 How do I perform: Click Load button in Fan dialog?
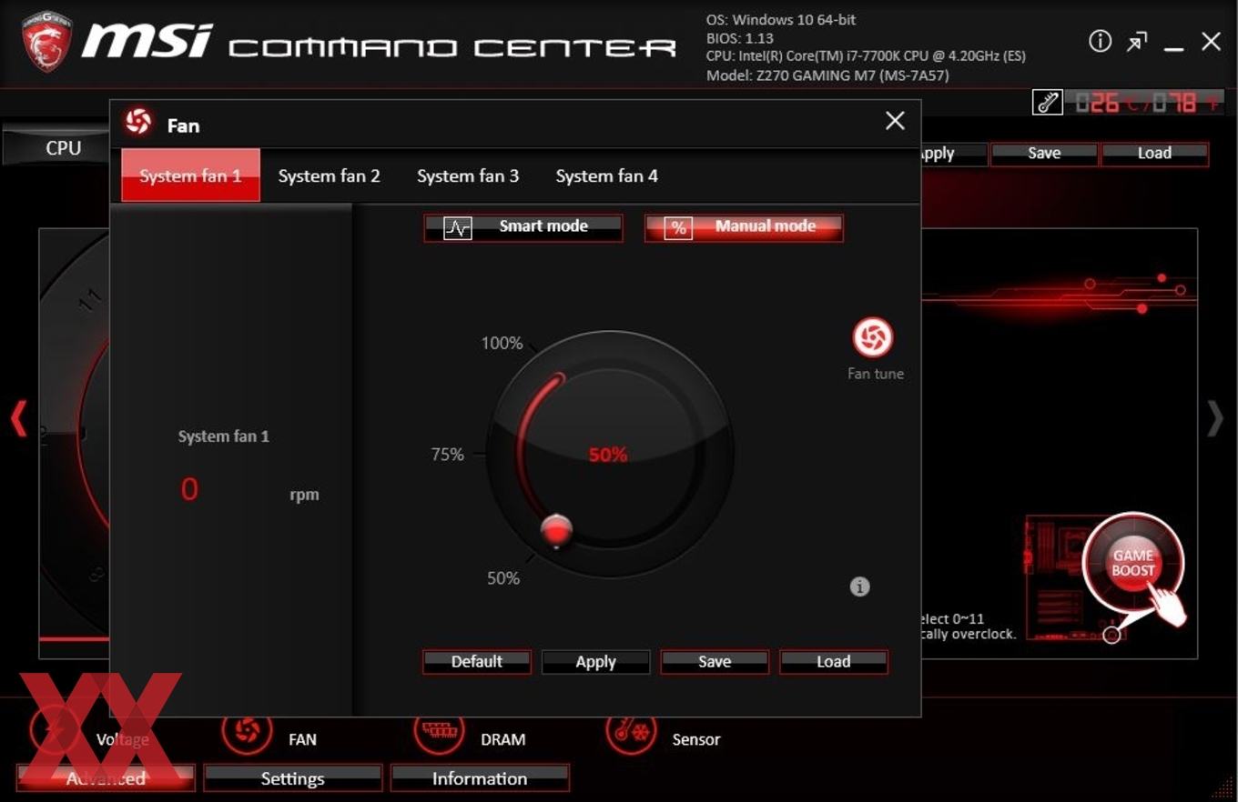pyautogui.click(x=834, y=662)
